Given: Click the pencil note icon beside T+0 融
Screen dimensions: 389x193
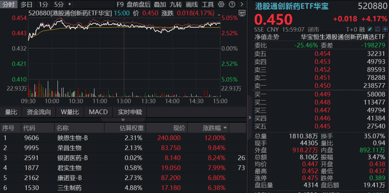Looking at the screenshot, I should click(x=370, y=29).
